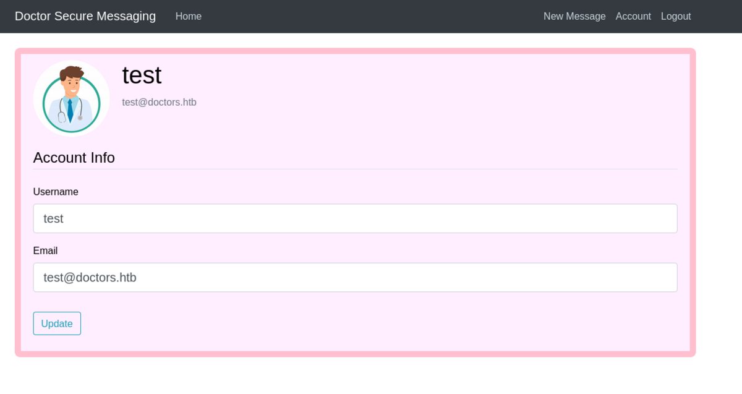Image resolution: width=742 pixels, height=394 pixels.
Task: Click the 'test' profile name heading
Action: [142, 75]
